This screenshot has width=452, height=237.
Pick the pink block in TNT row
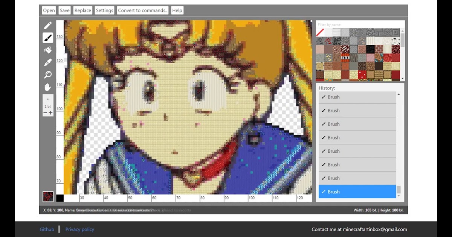pos(371,58)
